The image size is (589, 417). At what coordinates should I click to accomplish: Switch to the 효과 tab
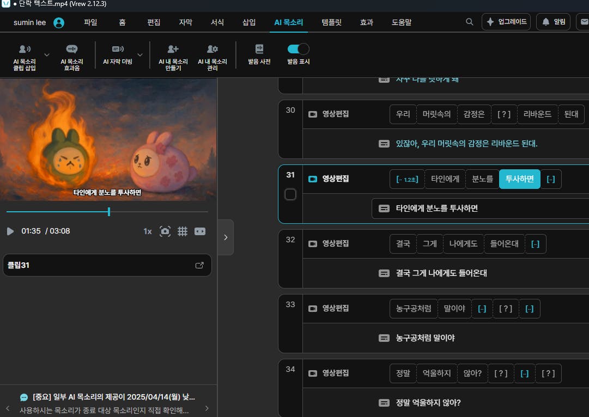coord(367,22)
